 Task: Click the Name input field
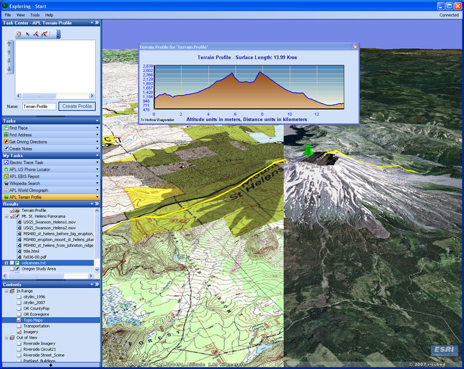coord(39,107)
